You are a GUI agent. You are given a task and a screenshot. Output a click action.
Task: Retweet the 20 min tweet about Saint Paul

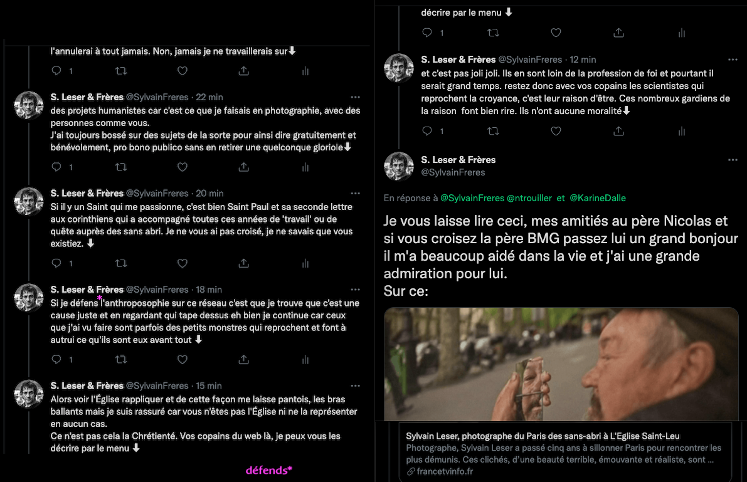click(121, 263)
